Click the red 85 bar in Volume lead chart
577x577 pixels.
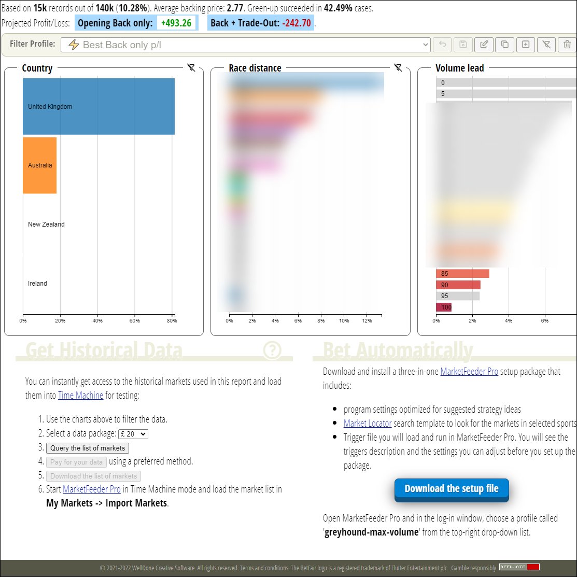(461, 273)
